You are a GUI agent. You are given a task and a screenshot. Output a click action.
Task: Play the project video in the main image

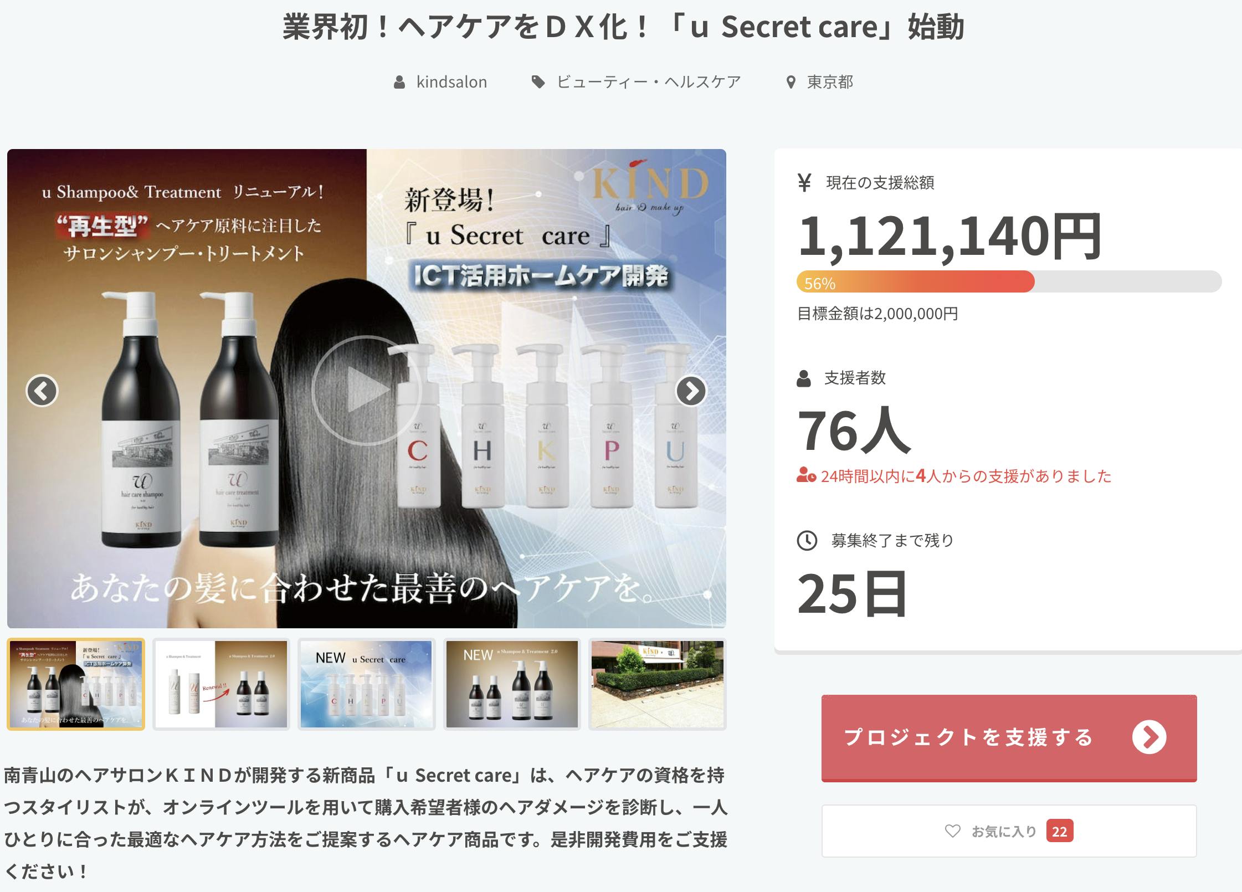click(x=366, y=390)
